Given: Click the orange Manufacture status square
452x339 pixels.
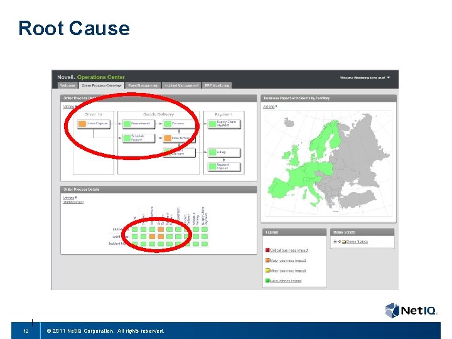Looking at the screenshot, I should (168, 138).
